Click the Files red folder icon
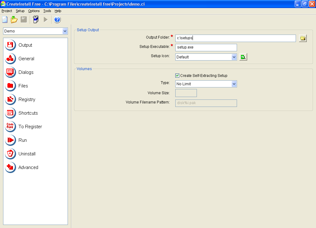316x228 pixels. tap(10, 86)
